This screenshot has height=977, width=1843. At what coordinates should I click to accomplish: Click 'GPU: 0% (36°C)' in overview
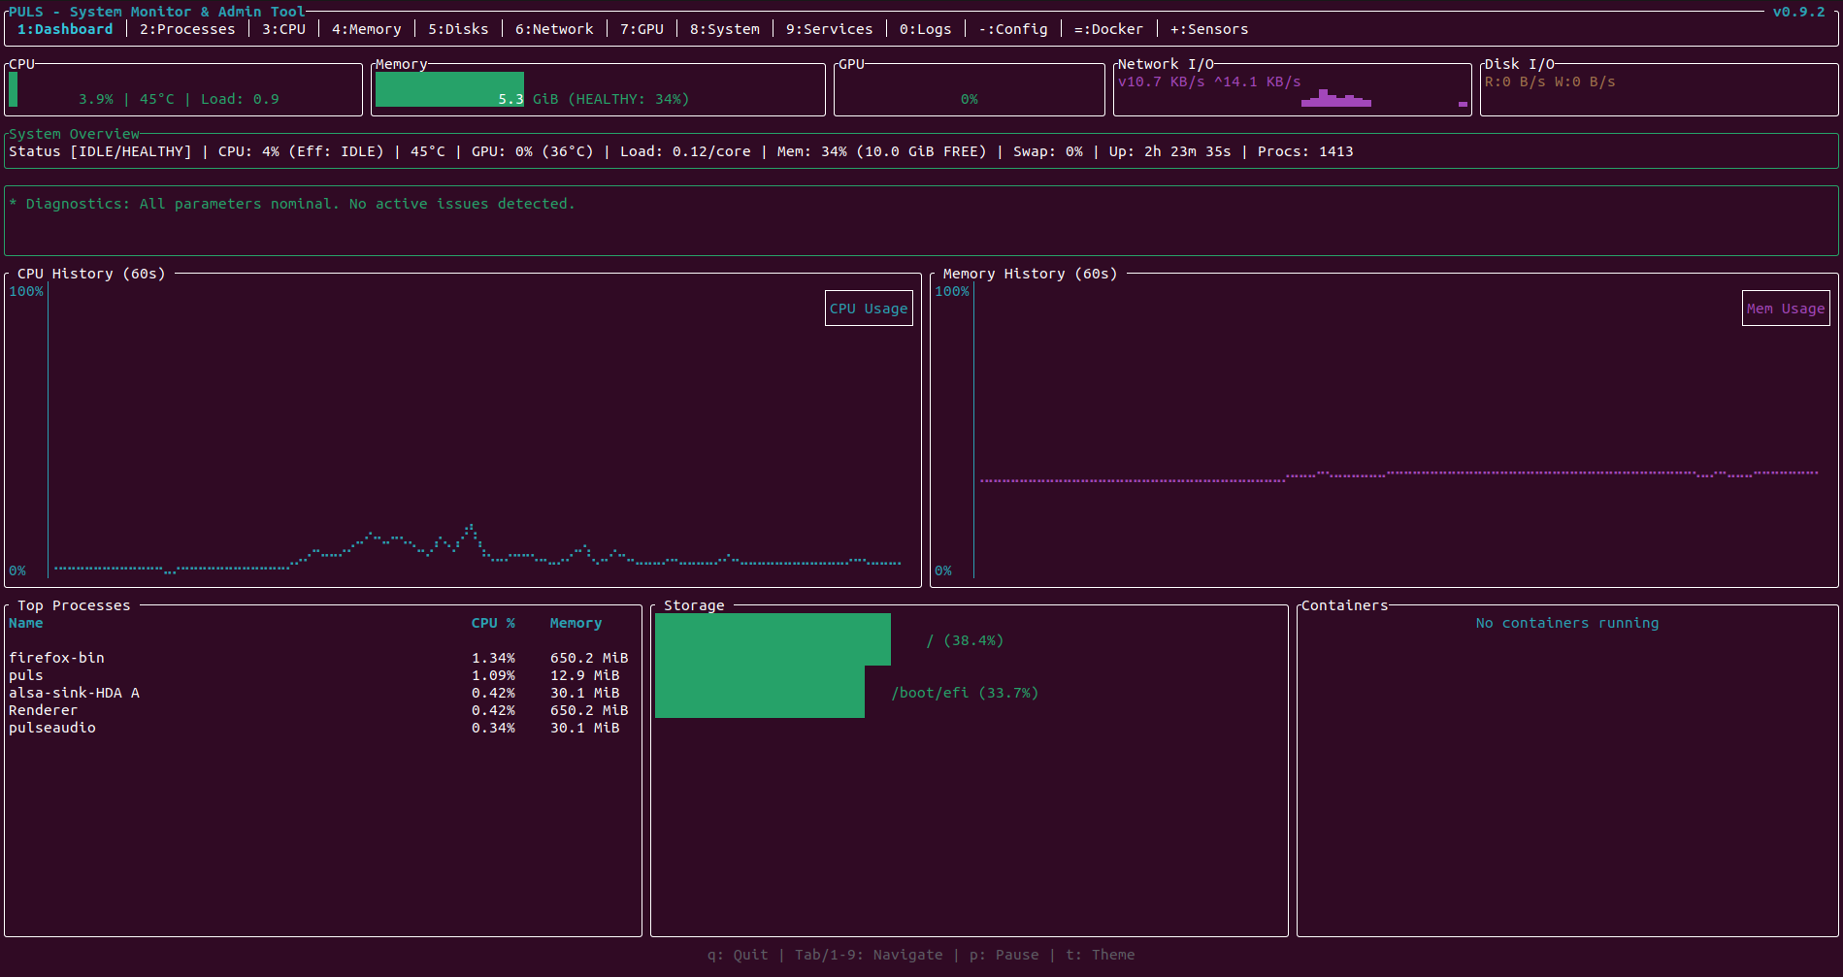[532, 151]
